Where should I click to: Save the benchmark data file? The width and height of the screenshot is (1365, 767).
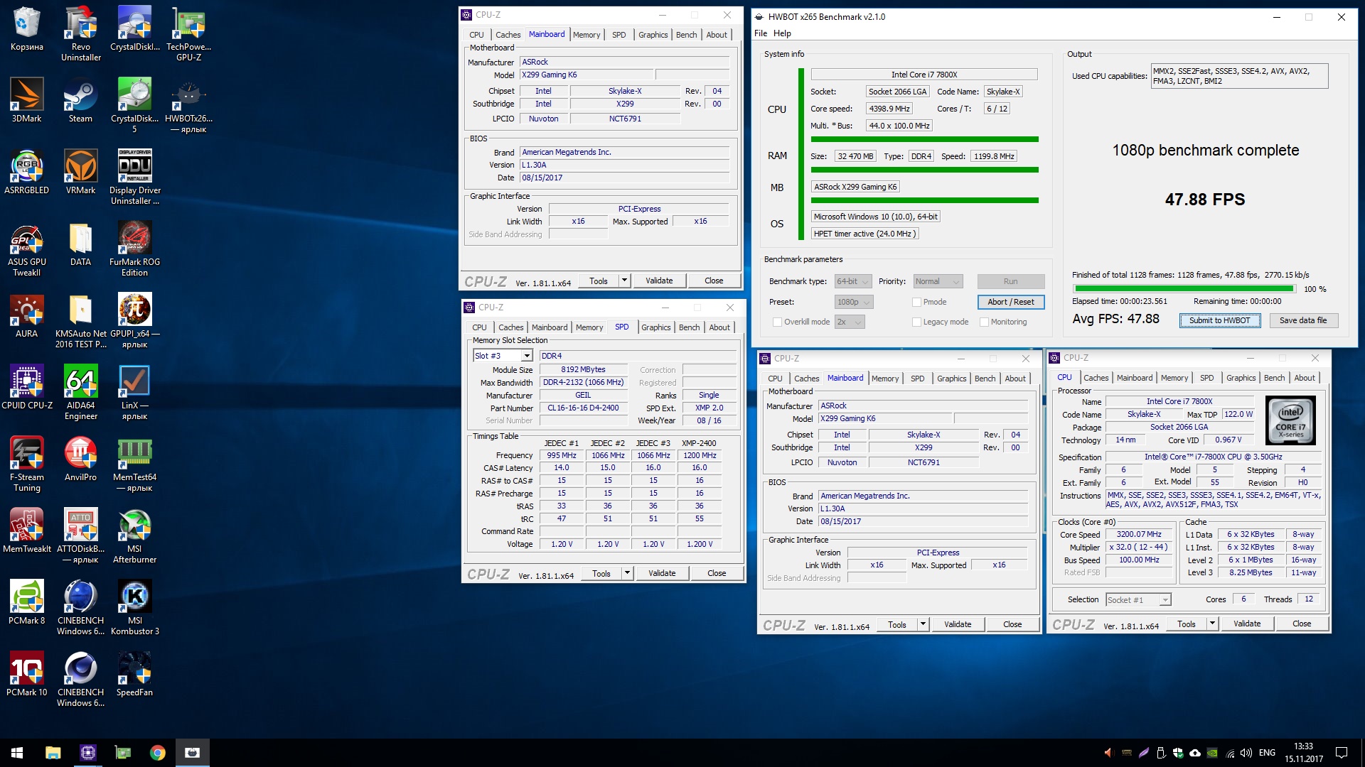click(x=1302, y=320)
